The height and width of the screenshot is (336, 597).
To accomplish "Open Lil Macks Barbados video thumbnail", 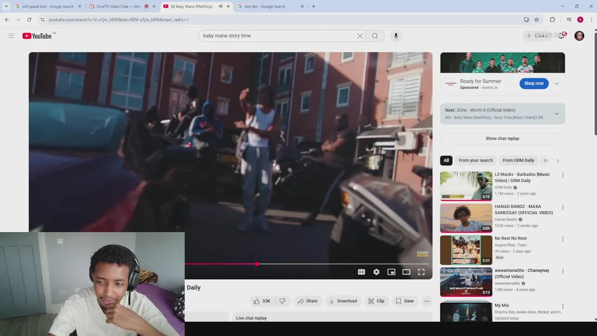I will pyautogui.click(x=466, y=186).
